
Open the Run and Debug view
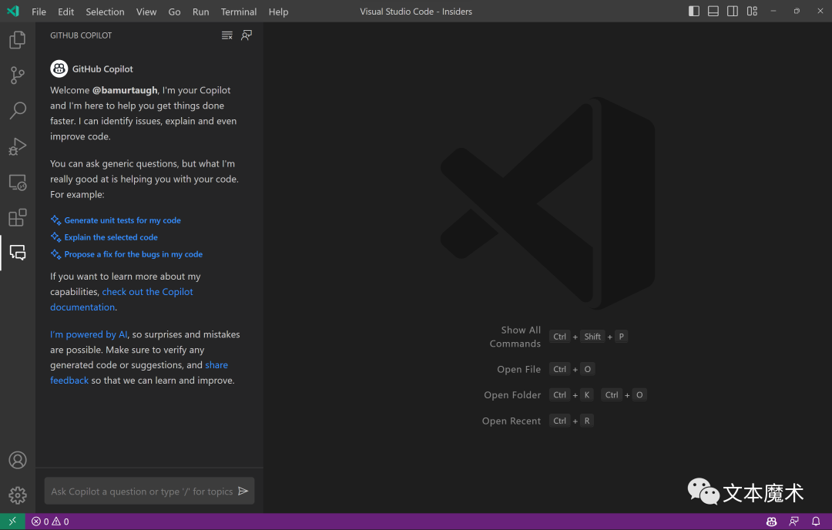[x=18, y=146]
